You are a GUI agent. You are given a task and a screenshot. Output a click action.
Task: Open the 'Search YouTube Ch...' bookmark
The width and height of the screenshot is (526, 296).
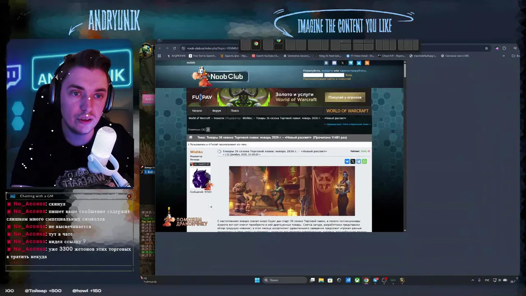coord(265,56)
